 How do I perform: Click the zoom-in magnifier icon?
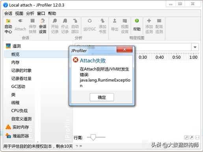(x=186, y=137)
